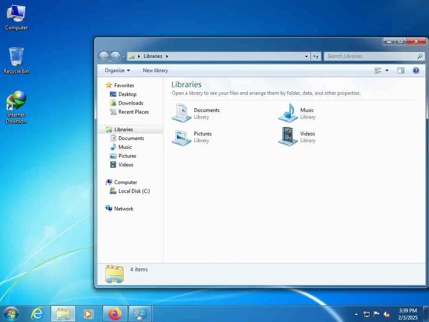Viewport: 429px width, 322px height.
Task: Click the Documents library name text
Action: click(x=207, y=110)
